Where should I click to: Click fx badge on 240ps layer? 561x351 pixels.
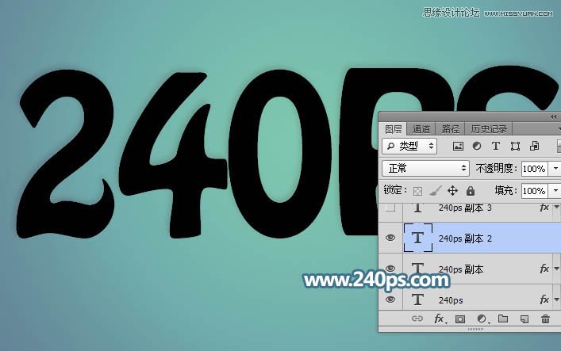[544, 299]
